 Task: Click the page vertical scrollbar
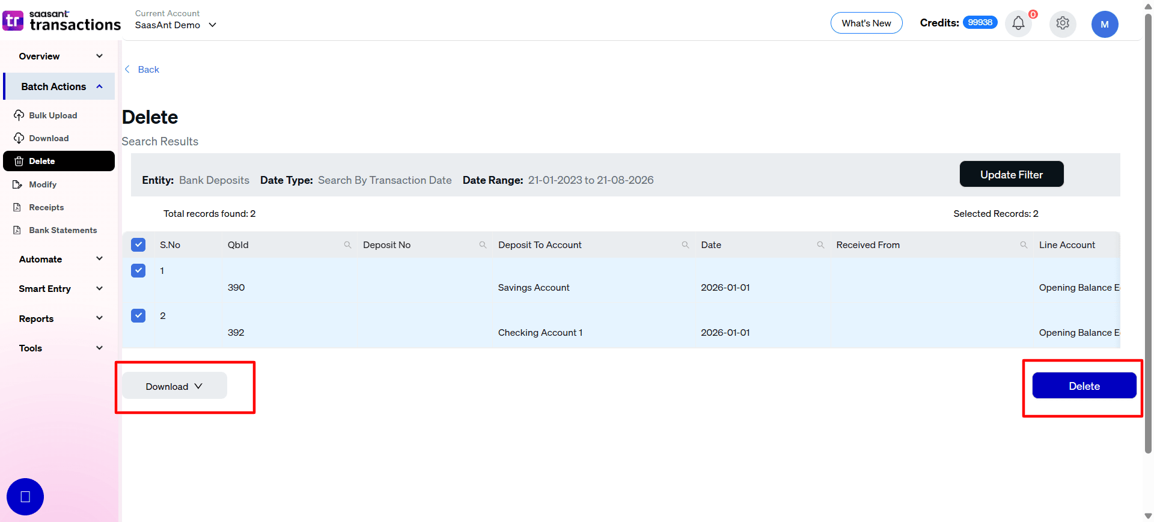coord(1148,234)
